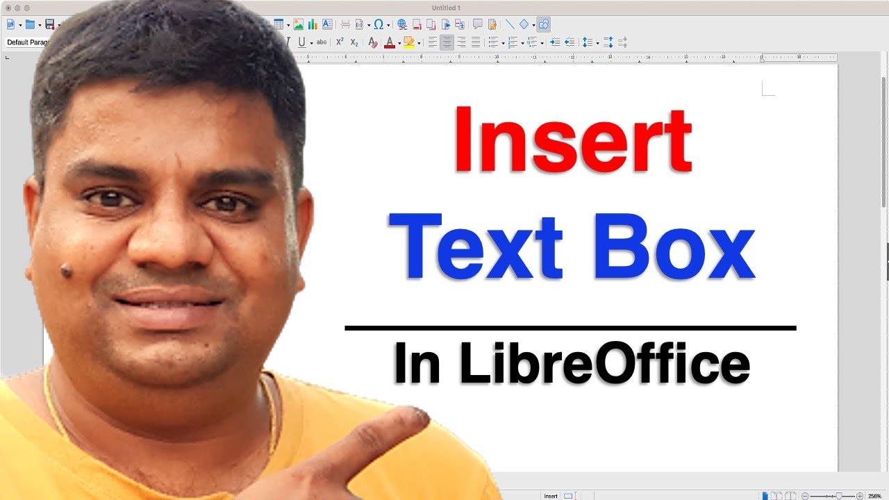Toggle Insert mode in status bar
889x500 pixels.
(x=551, y=496)
